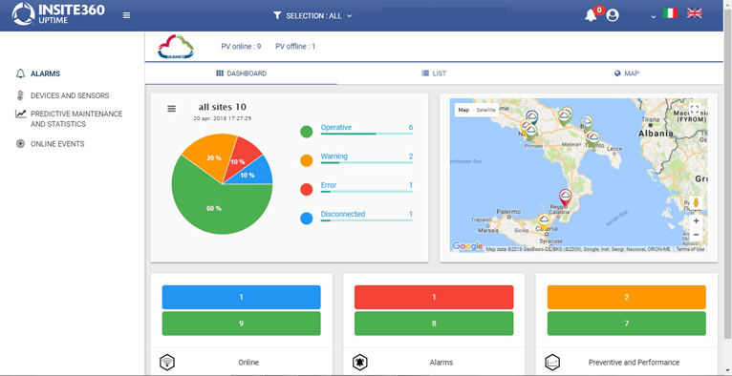Click the yellow site marker near Catania
The height and width of the screenshot is (376, 732).
(x=544, y=221)
